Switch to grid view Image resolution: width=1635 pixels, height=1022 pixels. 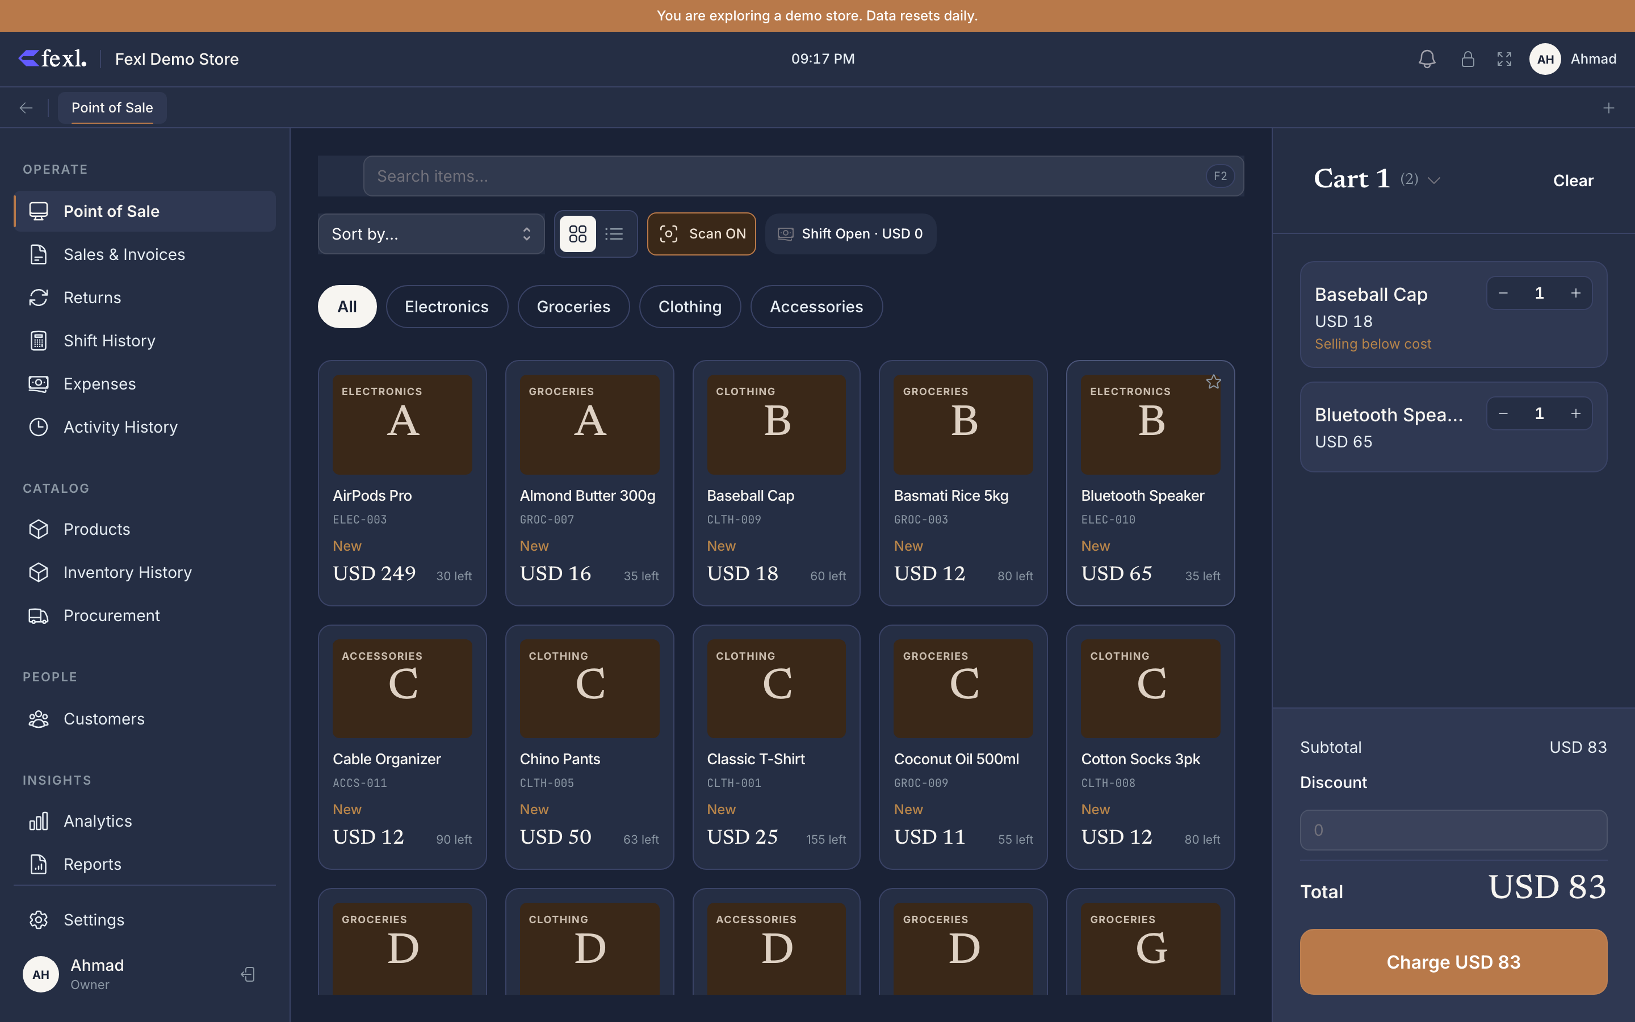578,234
